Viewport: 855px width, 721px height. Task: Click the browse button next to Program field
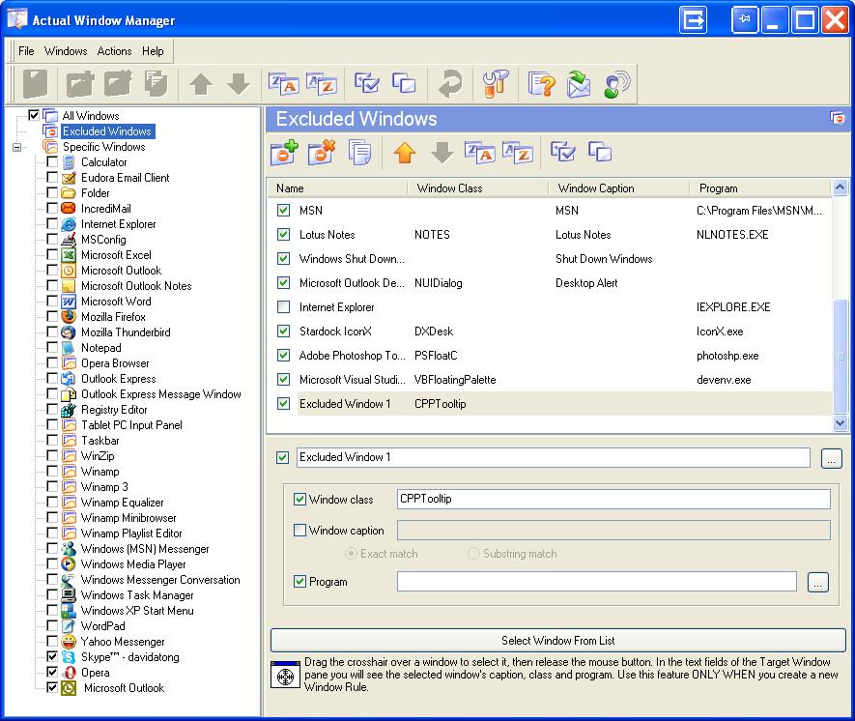click(x=818, y=582)
